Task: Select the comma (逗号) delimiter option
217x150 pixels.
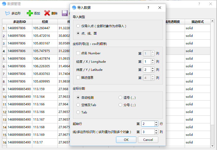Action: [x=121, y=97]
